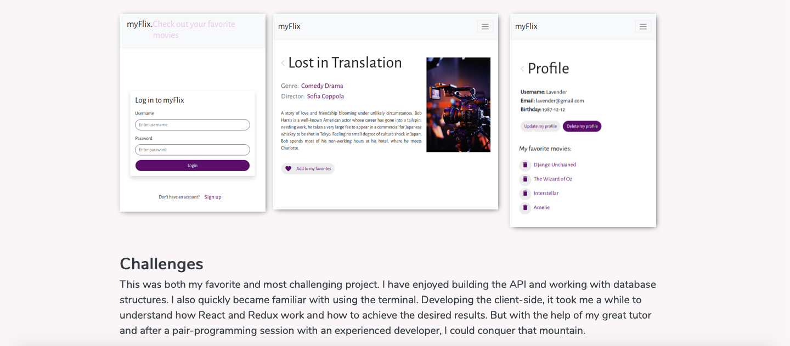The height and width of the screenshot is (346, 790).
Task: Click the Enter username field
Action: 193,125
